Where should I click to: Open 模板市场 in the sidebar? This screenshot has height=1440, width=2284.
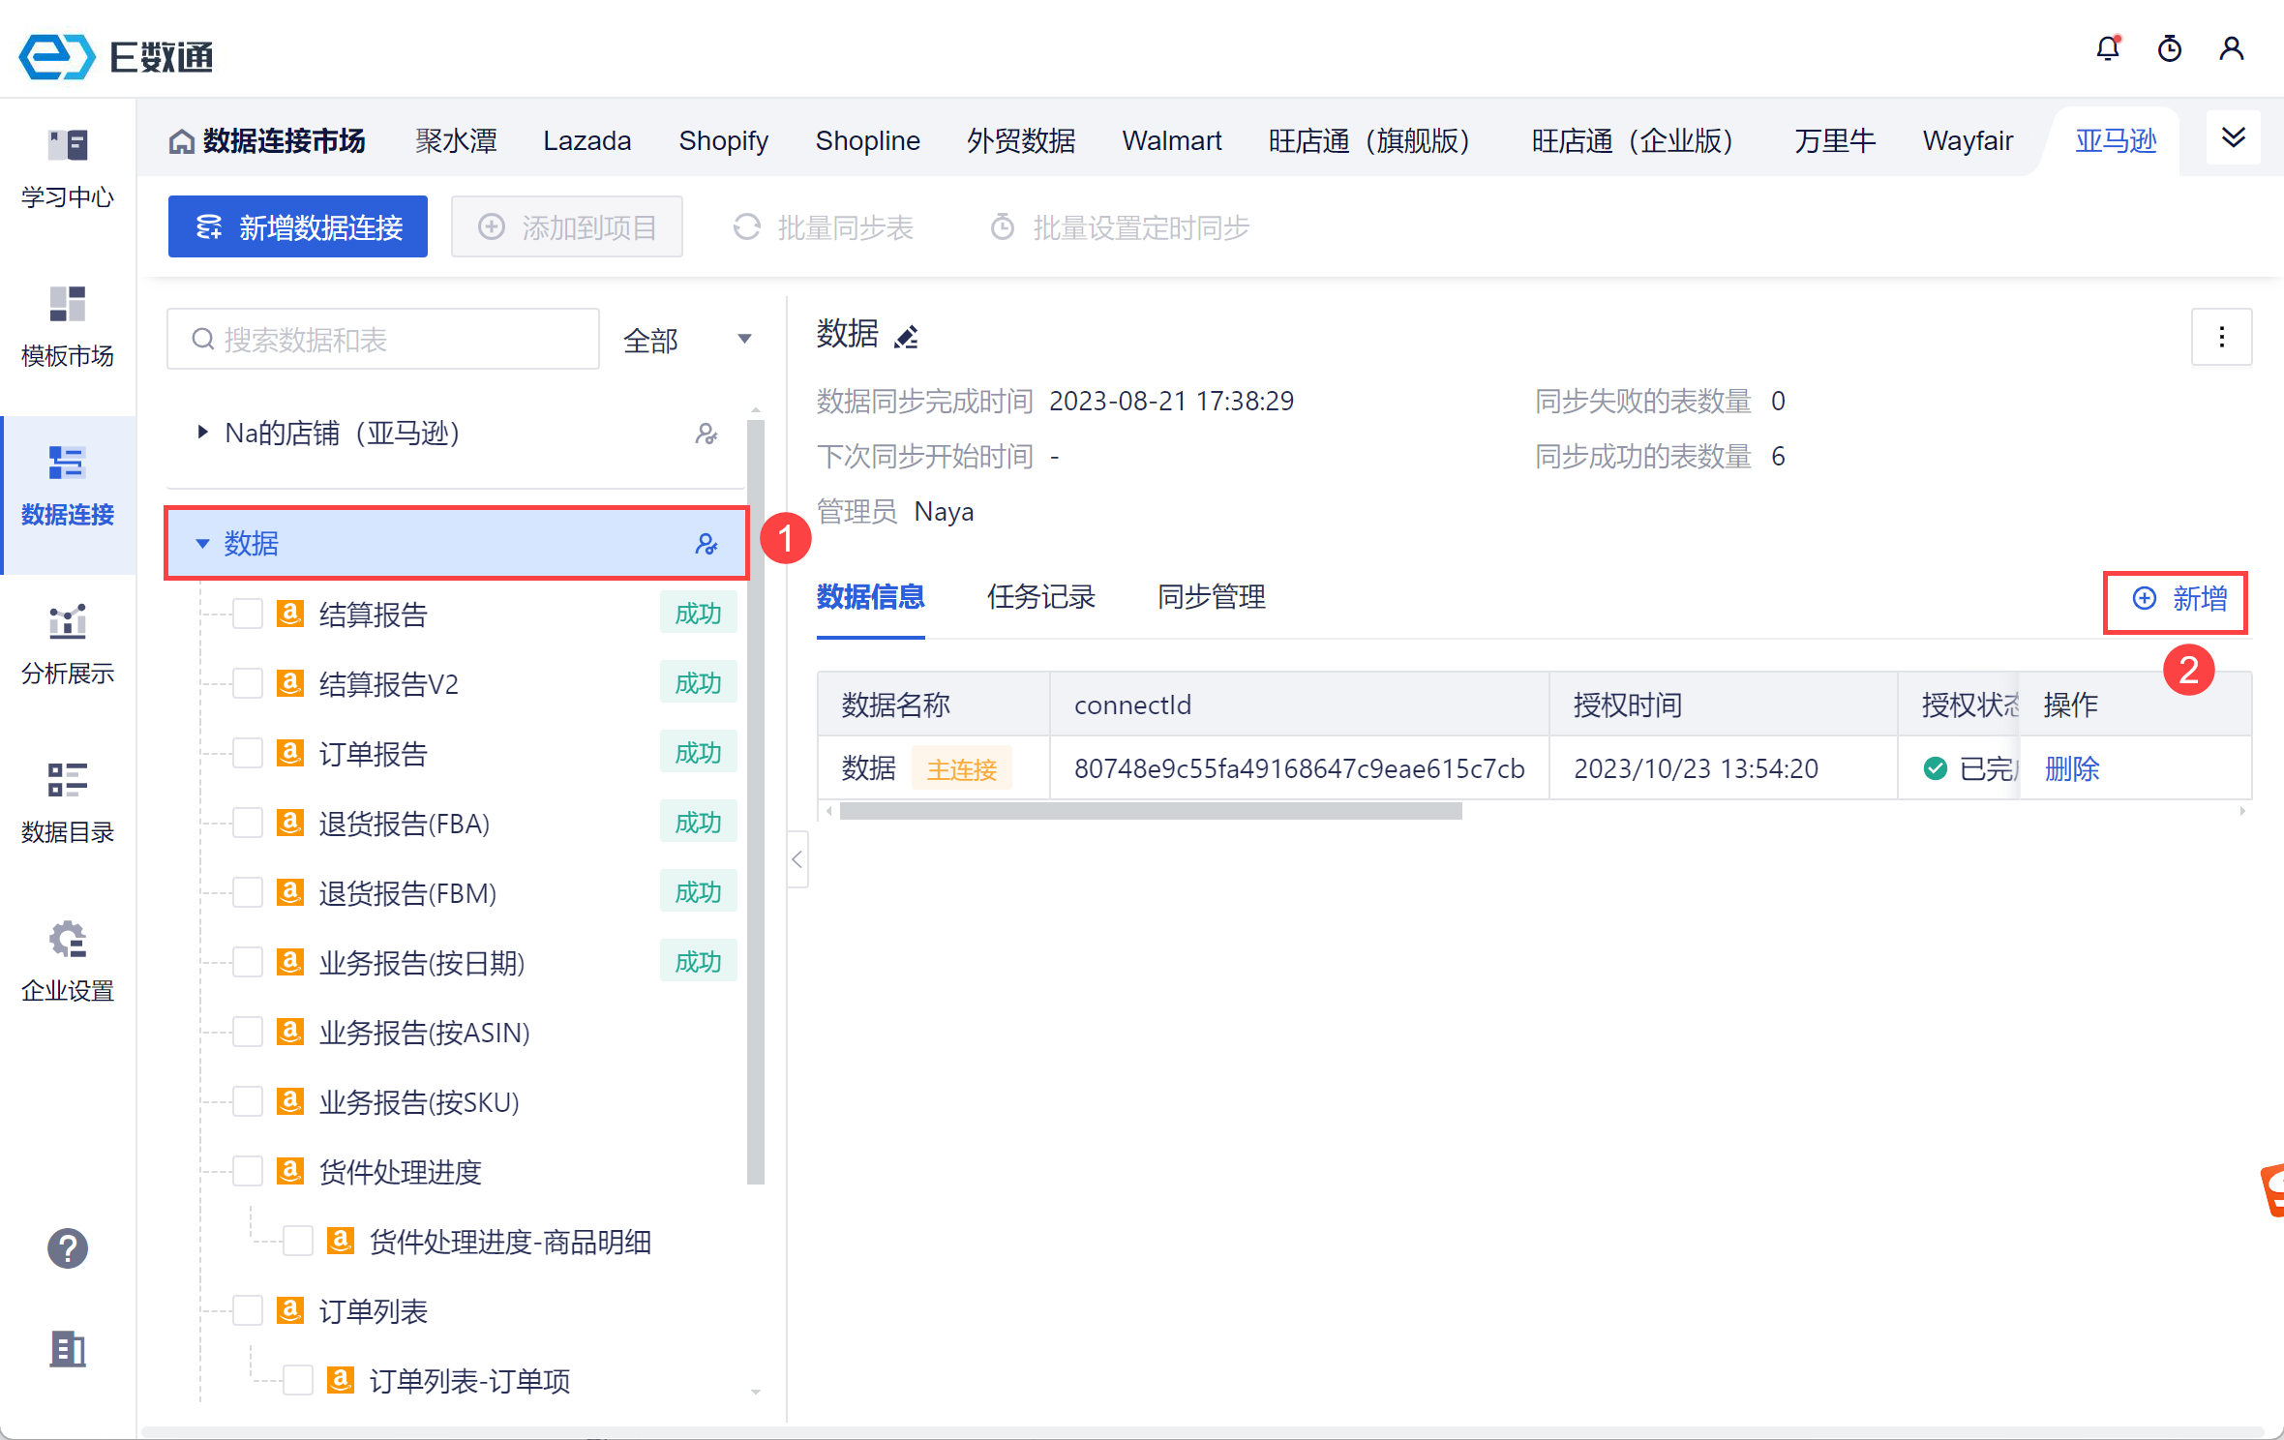pos(68,327)
